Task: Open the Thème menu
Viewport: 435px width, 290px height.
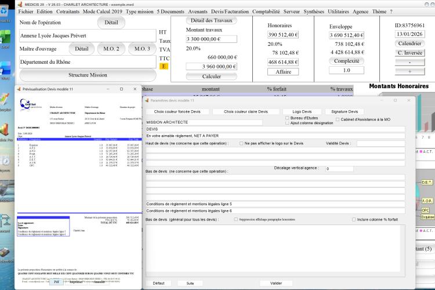Action: point(379,12)
